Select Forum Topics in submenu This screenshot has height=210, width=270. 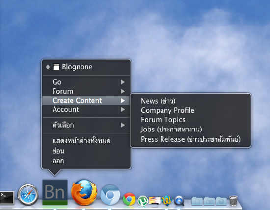[191, 120]
